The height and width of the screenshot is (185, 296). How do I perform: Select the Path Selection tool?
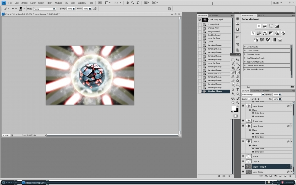pos(233,94)
